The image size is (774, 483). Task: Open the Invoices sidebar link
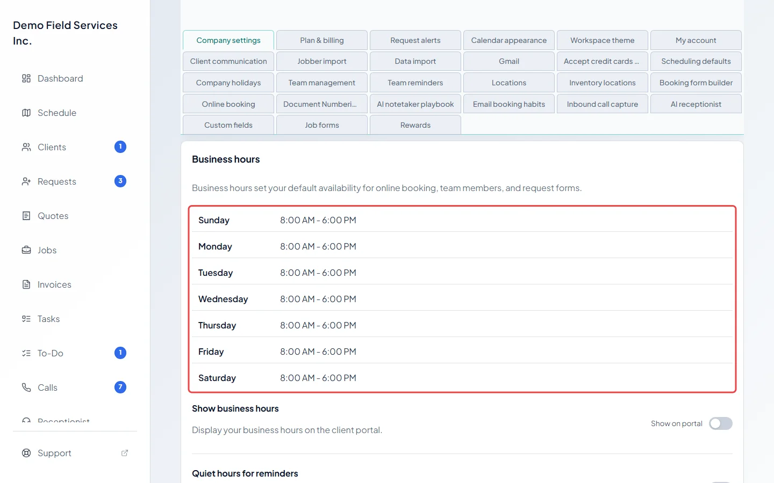(x=75, y=284)
